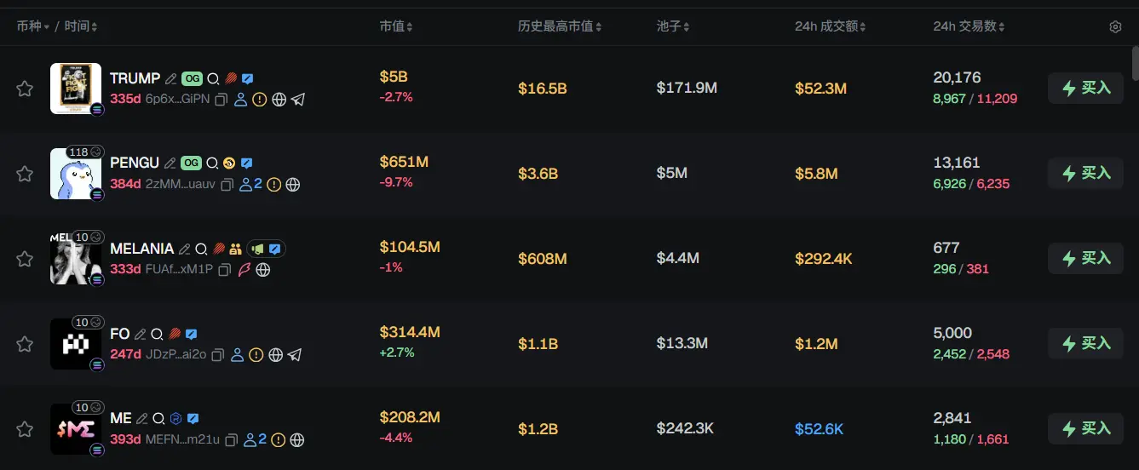Sort by 市值 market cap column

point(396,27)
